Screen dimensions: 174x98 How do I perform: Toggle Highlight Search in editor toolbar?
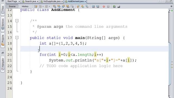tap(68, 7)
